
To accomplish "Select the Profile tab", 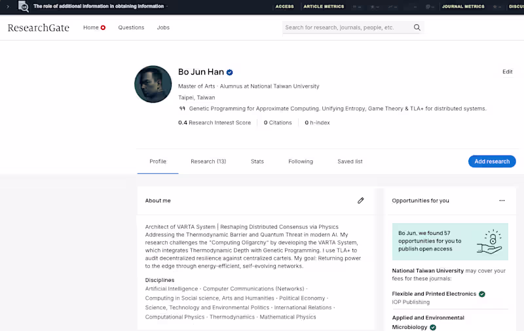I will pos(158,162).
